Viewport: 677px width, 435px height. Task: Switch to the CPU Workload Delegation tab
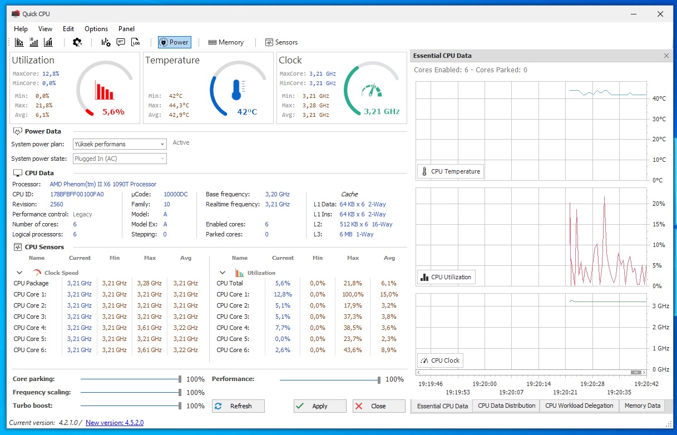(579, 406)
